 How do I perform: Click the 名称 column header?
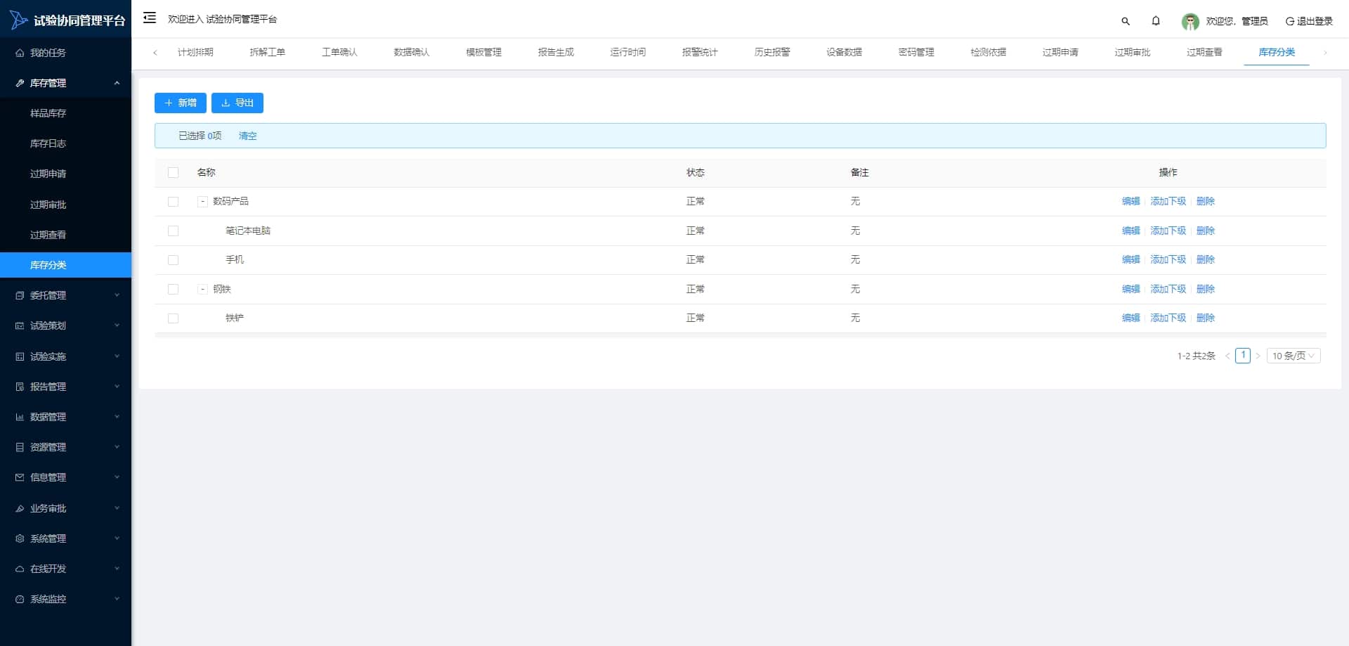click(206, 172)
